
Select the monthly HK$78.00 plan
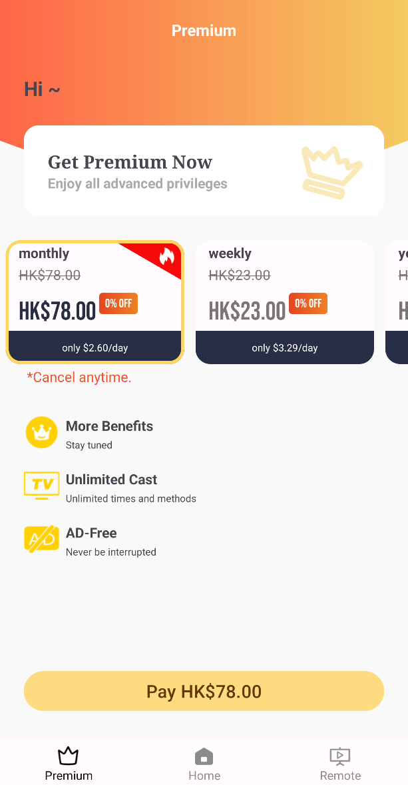(95, 302)
